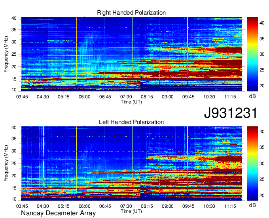The image size is (269, 218).
Task: Click the Right Handed plot's color bar
Action: tap(252, 54)
